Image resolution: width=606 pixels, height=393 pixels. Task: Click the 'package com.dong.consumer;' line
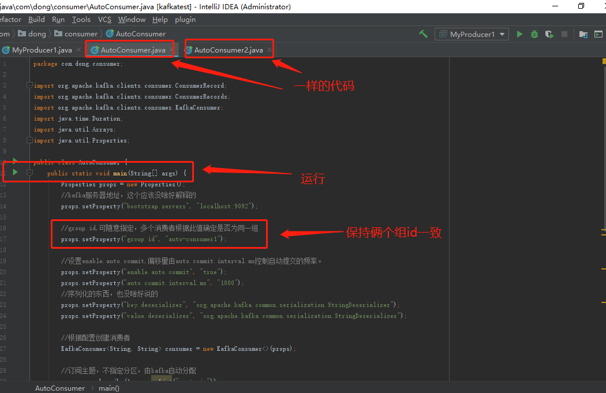click(x=78, y=63)
